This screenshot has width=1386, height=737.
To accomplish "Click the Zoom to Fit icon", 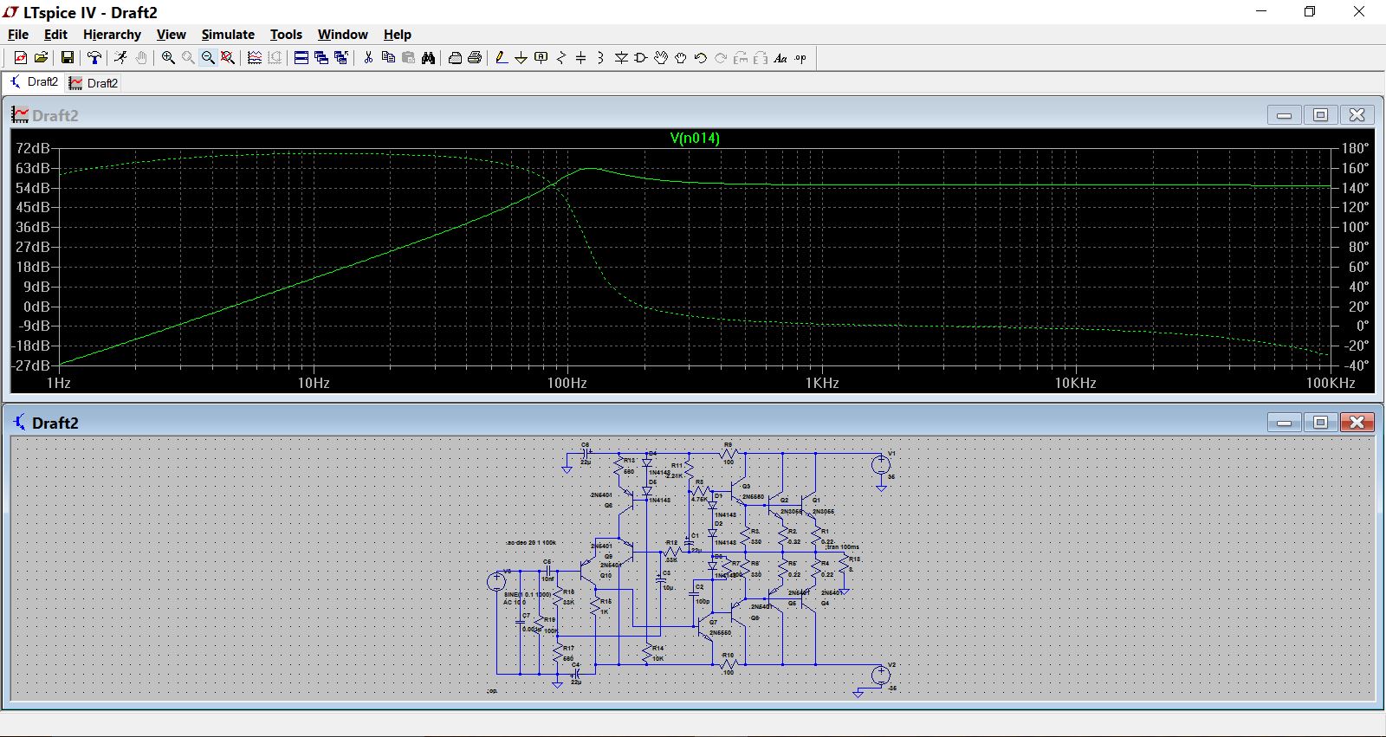I will [228, 58].
